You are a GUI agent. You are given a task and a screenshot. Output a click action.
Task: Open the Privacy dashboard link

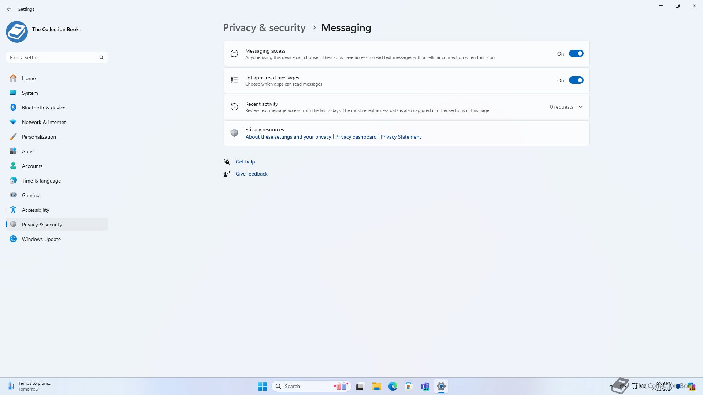(356, 137)
